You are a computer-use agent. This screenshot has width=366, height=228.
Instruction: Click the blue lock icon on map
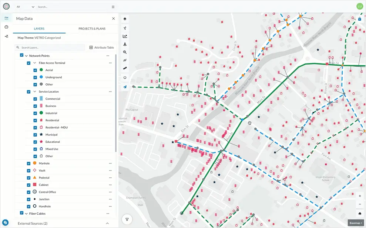(359, 19)
